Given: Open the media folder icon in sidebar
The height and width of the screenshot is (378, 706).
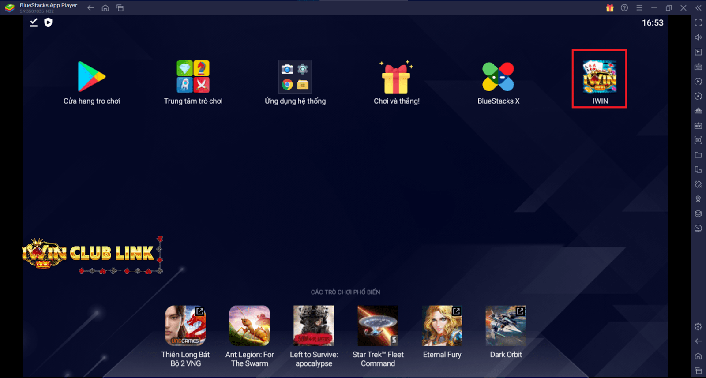Looking at the screenshot, I should [698, 155].
